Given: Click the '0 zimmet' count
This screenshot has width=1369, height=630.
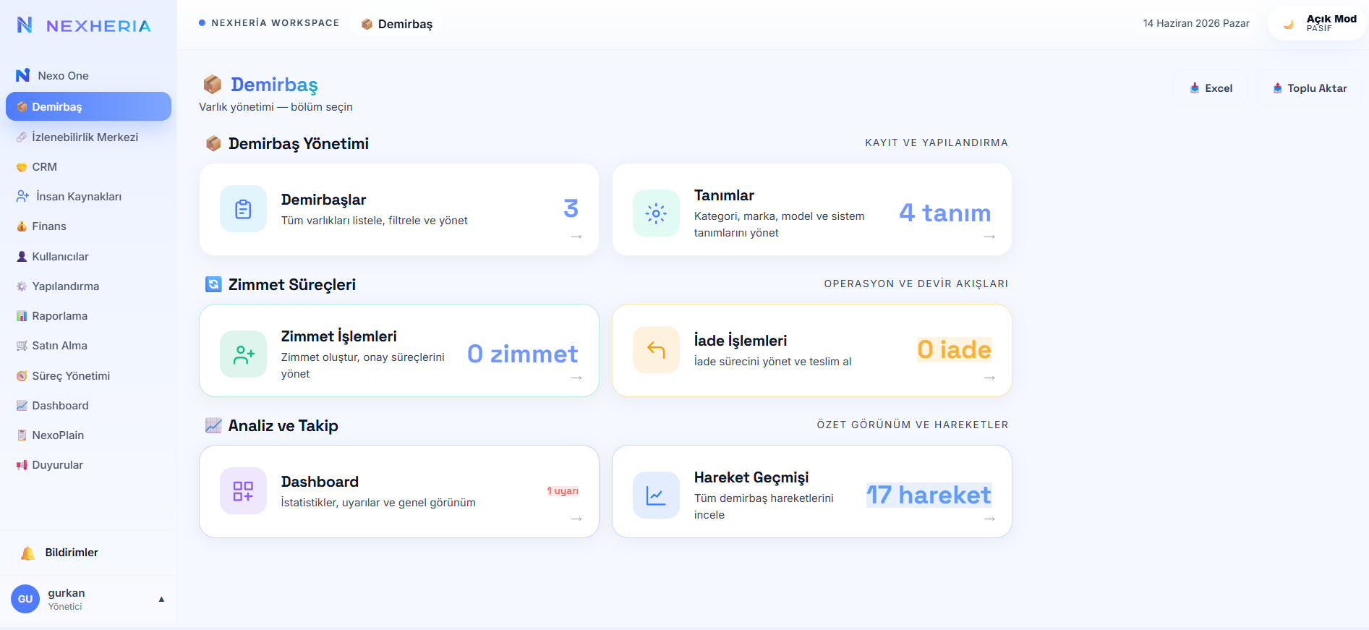Looking at the screenshot, I should point(522,354).
